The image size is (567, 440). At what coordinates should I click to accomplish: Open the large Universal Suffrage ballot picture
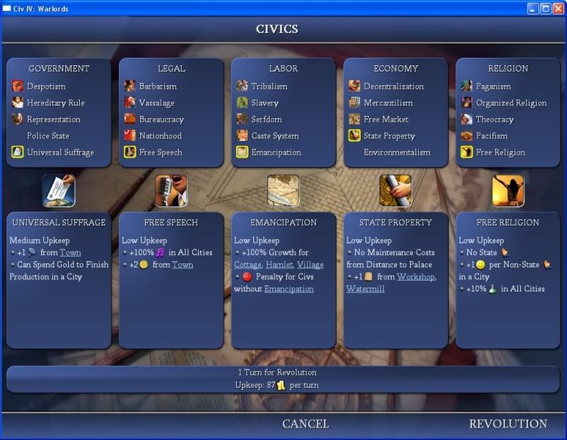(59, 191)
